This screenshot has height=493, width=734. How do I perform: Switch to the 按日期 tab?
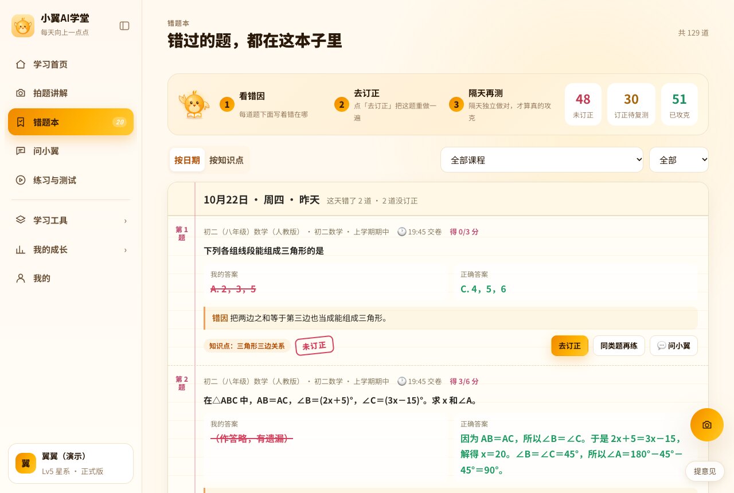pyautogui.click(x=187, y=160)
